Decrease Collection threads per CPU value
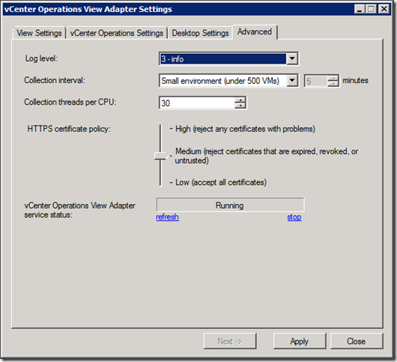 (x=240, y=105)
